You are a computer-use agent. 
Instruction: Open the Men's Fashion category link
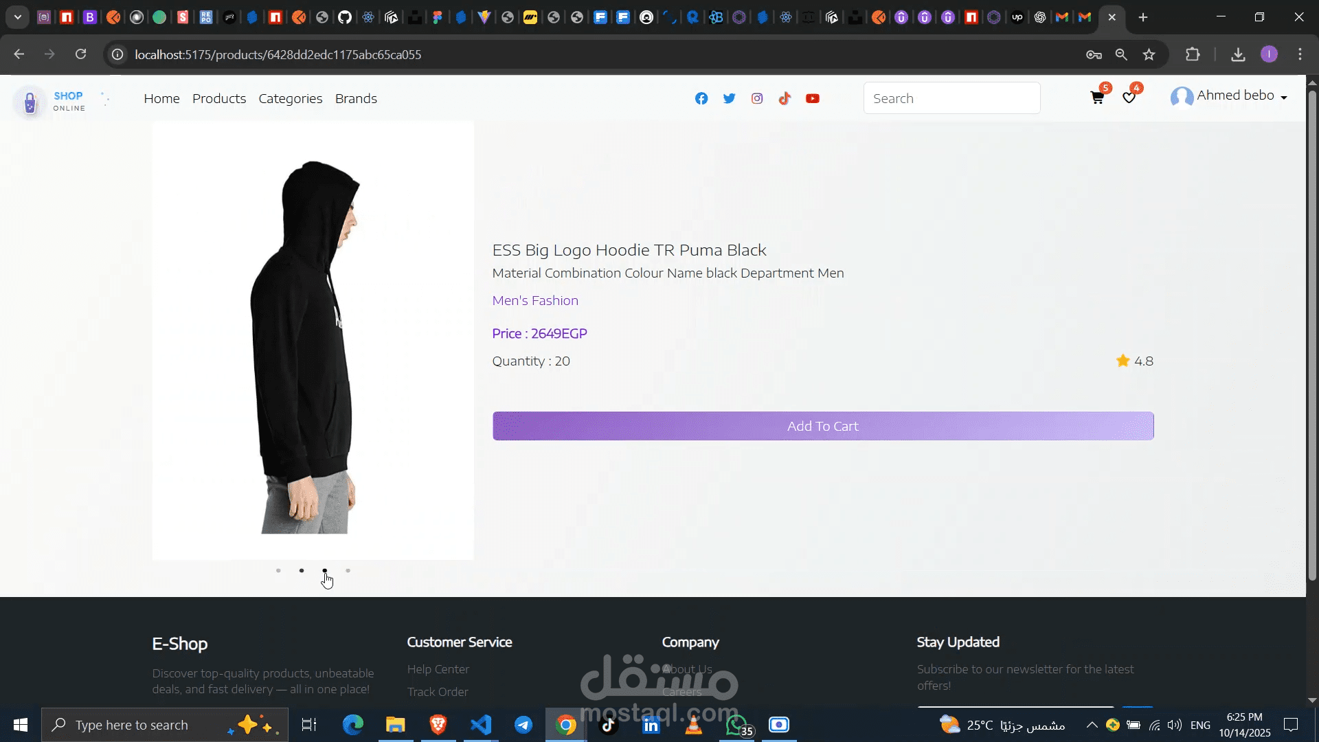coord(535,300)
